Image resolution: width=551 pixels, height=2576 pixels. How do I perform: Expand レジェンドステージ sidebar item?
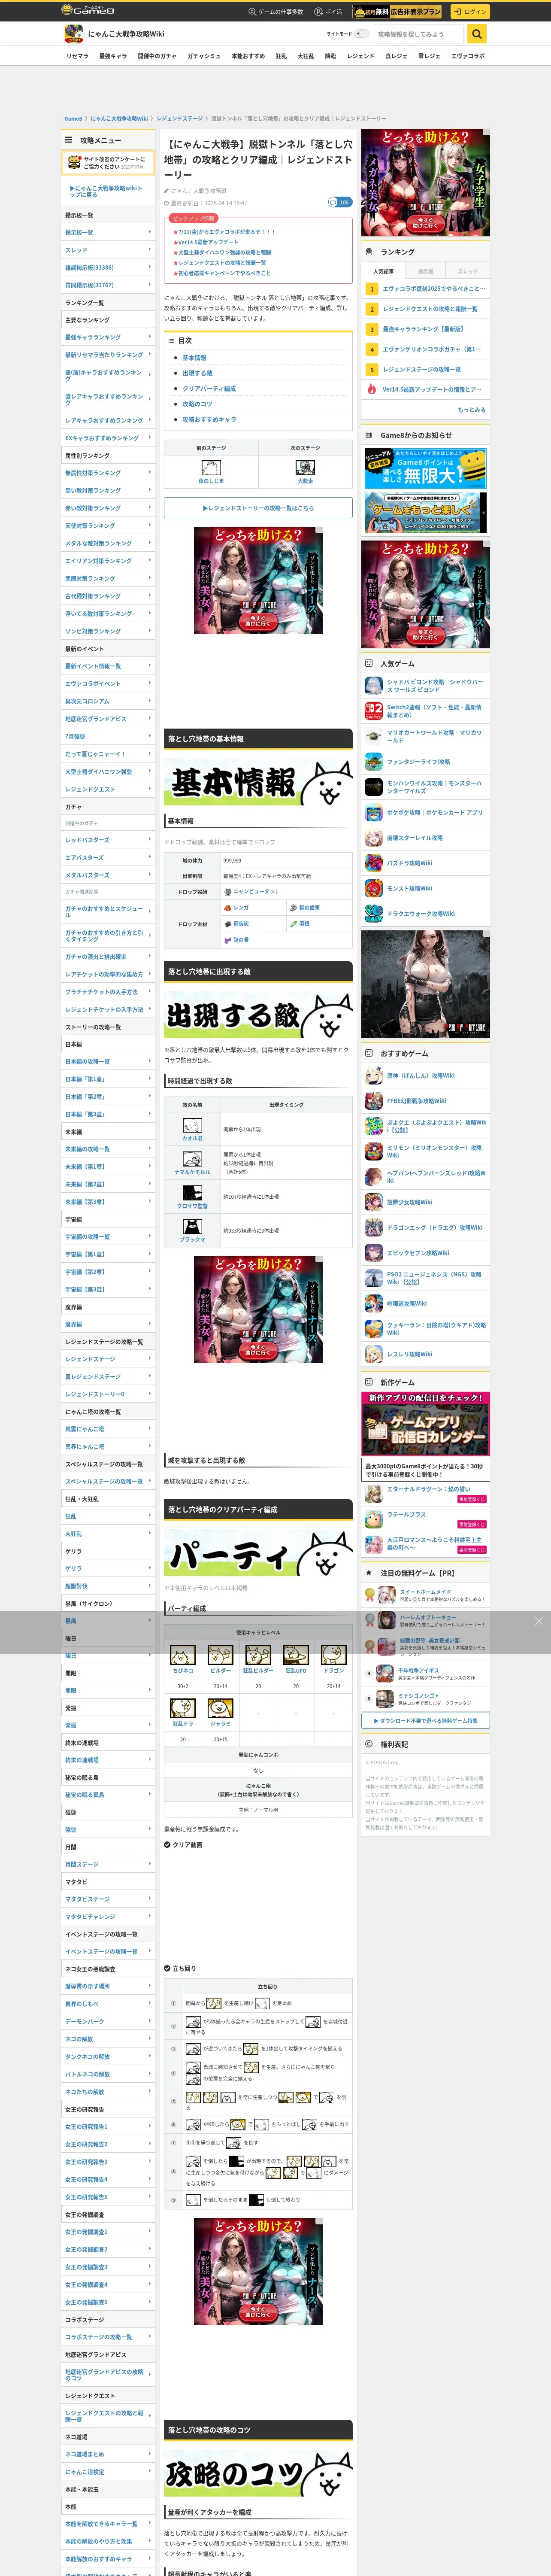click(108, 1359)
